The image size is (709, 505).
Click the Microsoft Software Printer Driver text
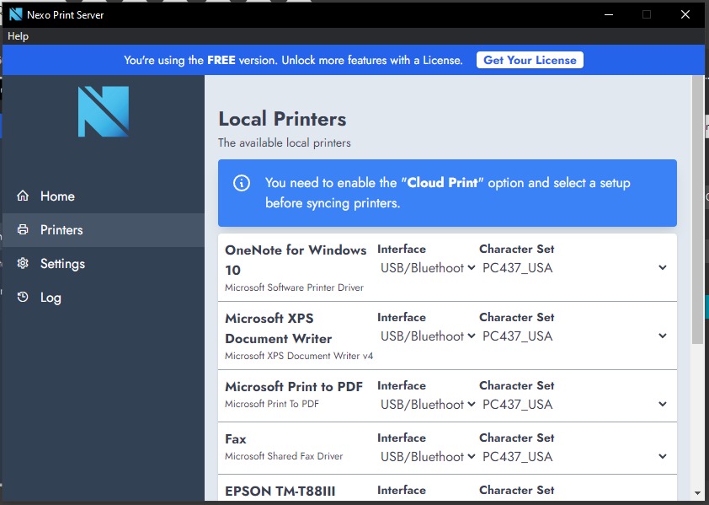pos(295,287)
